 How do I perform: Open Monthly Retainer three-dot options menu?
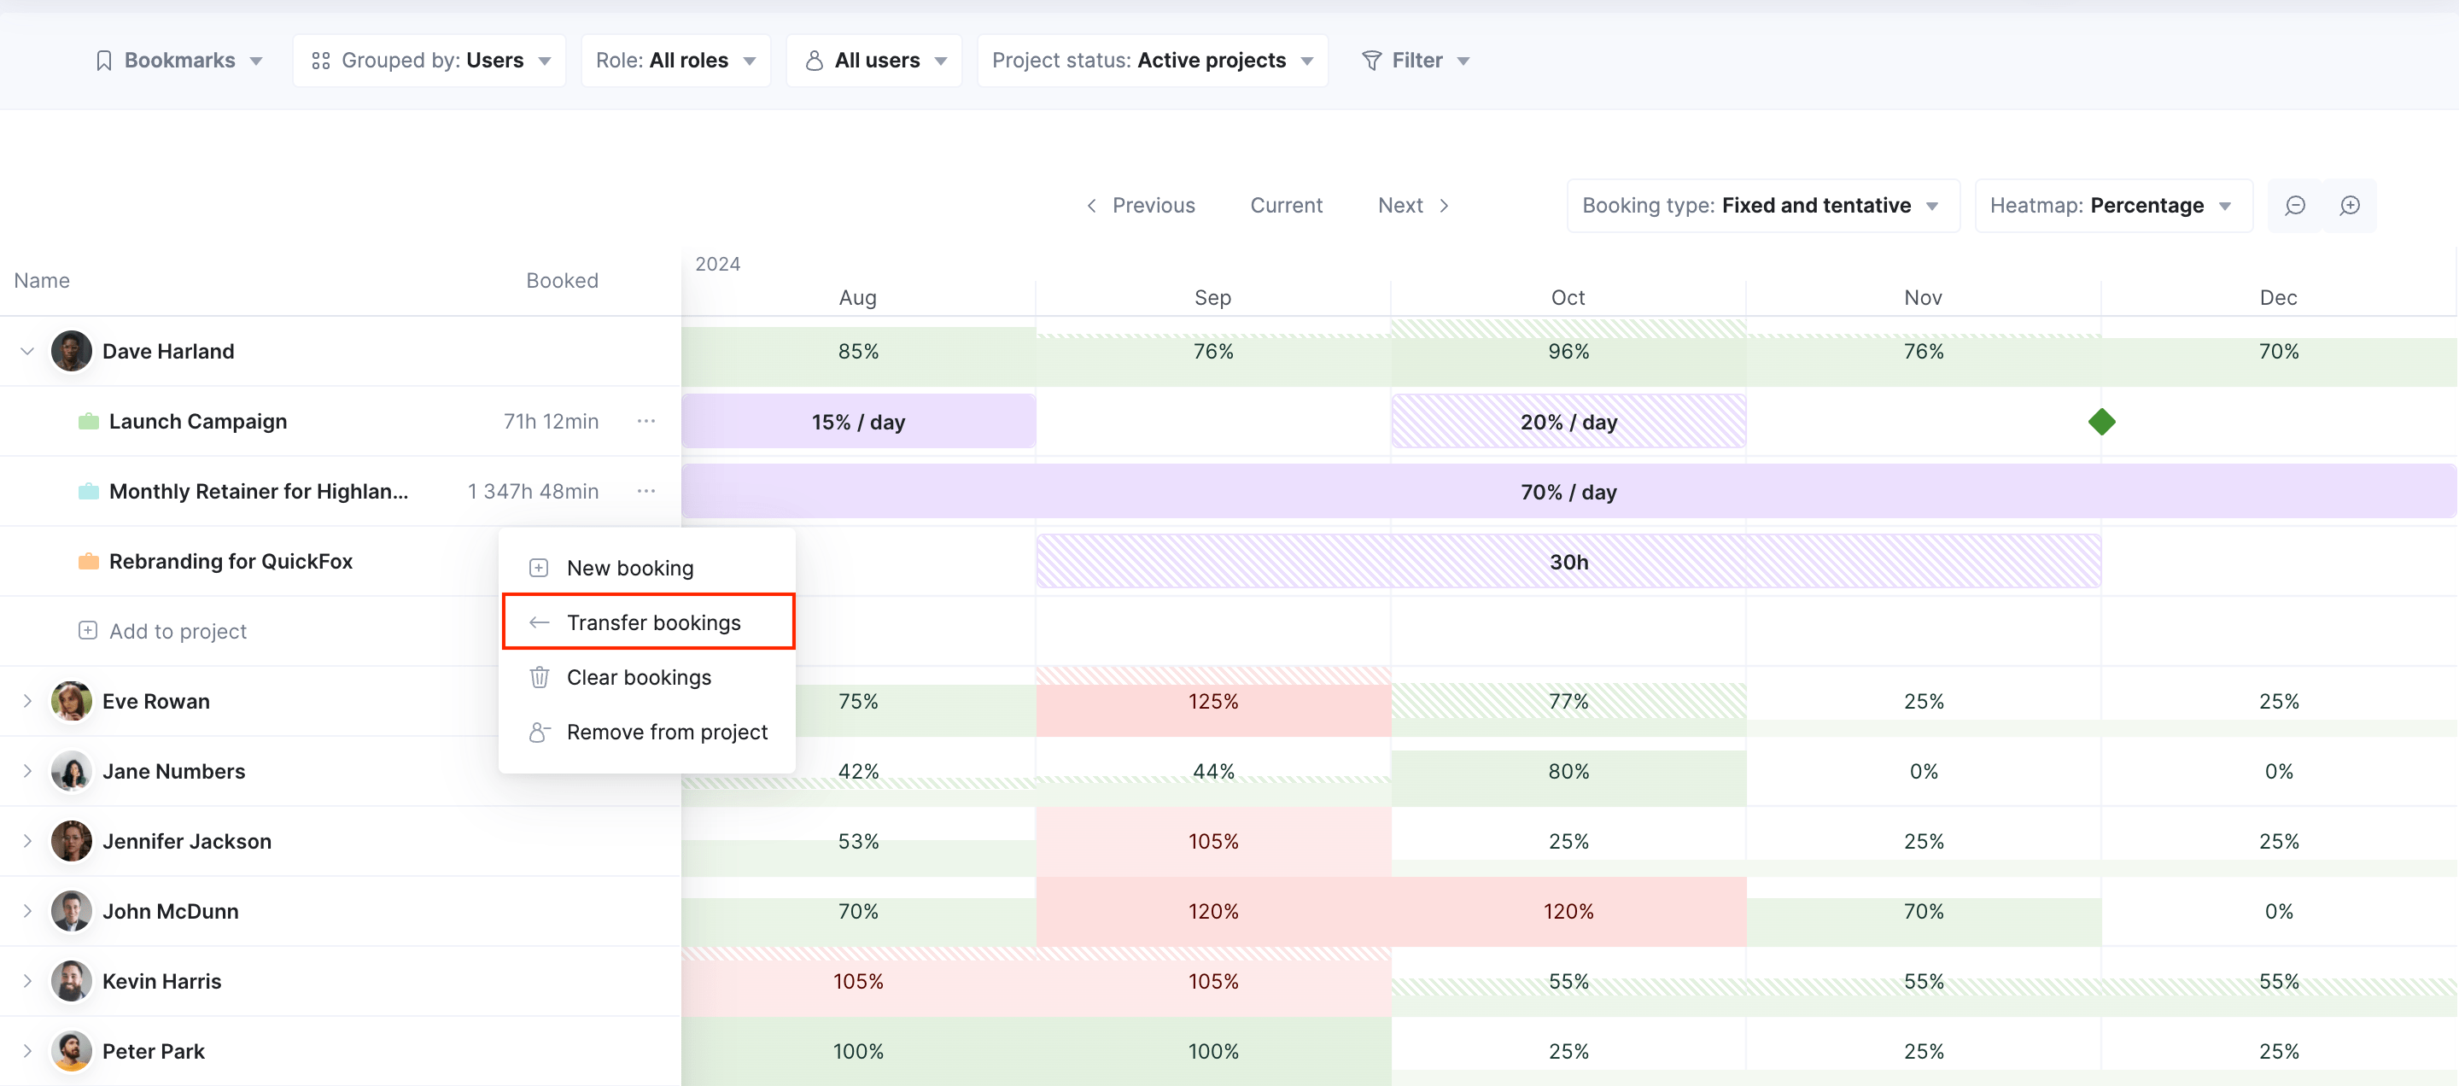646,491
